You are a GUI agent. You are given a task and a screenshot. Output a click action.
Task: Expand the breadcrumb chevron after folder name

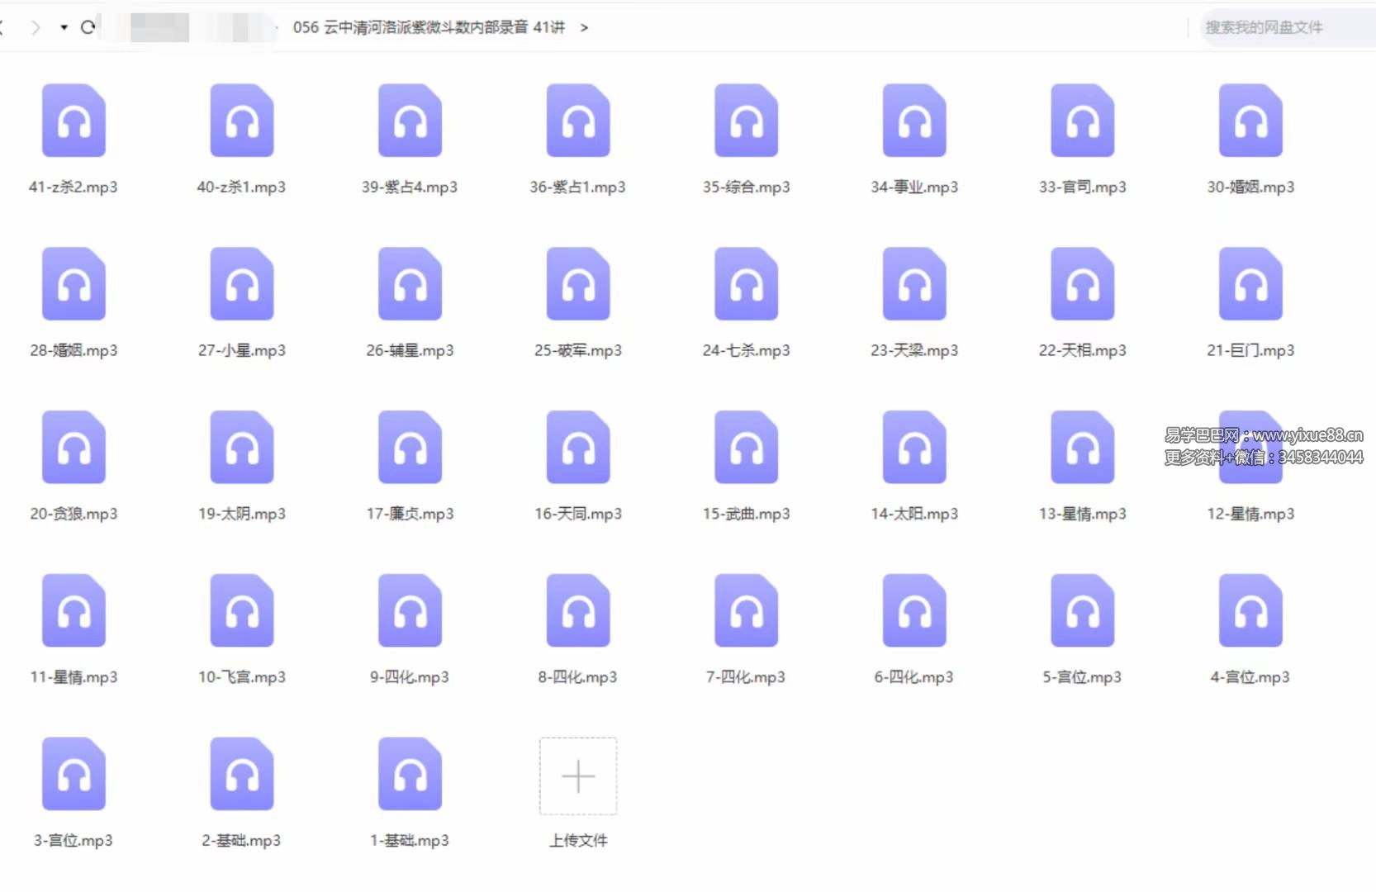tap(584, 27)
